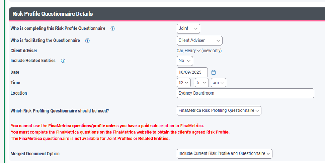Change Include Related Entities 'No' dropdown
Image resolution: width=325 pixels, height=163 pixels.
(x=185, y=61)
